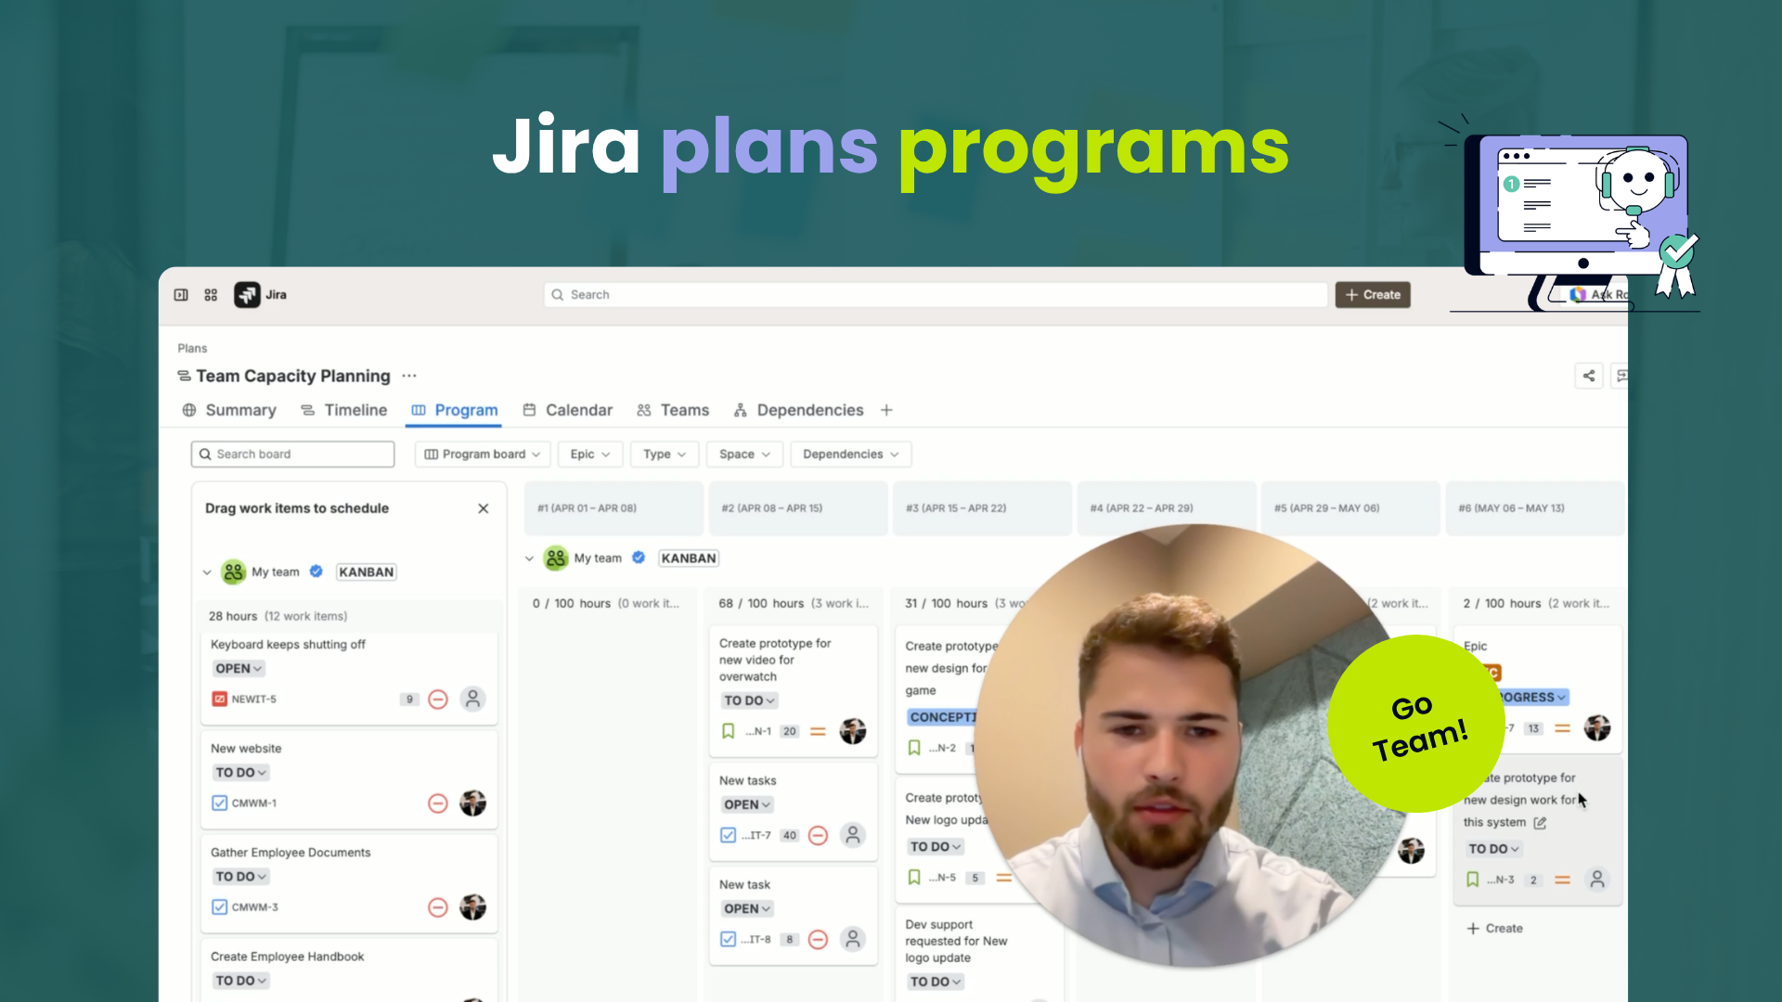Click the NEWIT-5 issue type icon
Viewport: 1782px width, 1002px height.
219,699
